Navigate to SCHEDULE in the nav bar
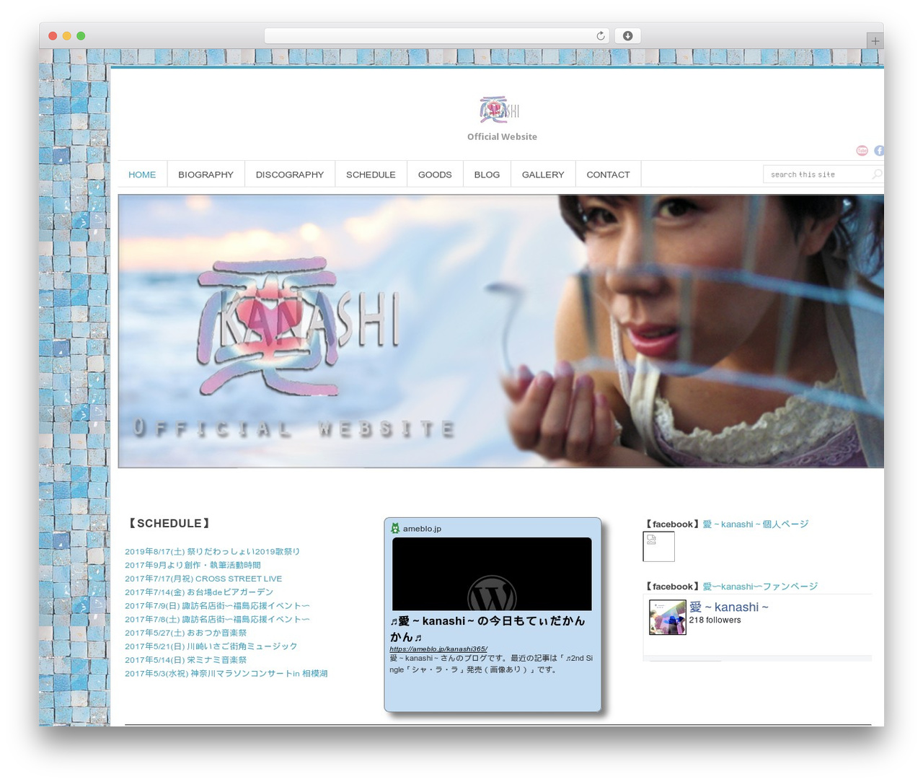Screen dimensions: 923x782 371,175
